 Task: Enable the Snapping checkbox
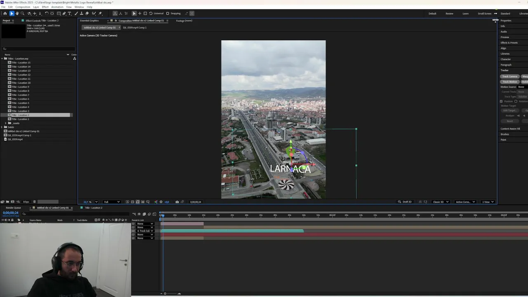[x=167, y=14]
